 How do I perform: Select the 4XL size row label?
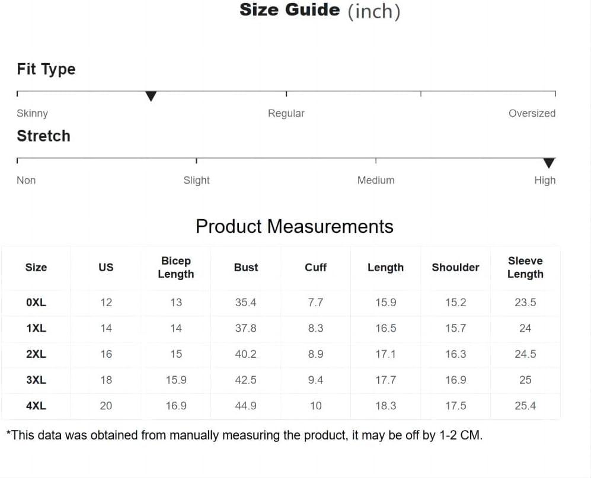point(36,406)
